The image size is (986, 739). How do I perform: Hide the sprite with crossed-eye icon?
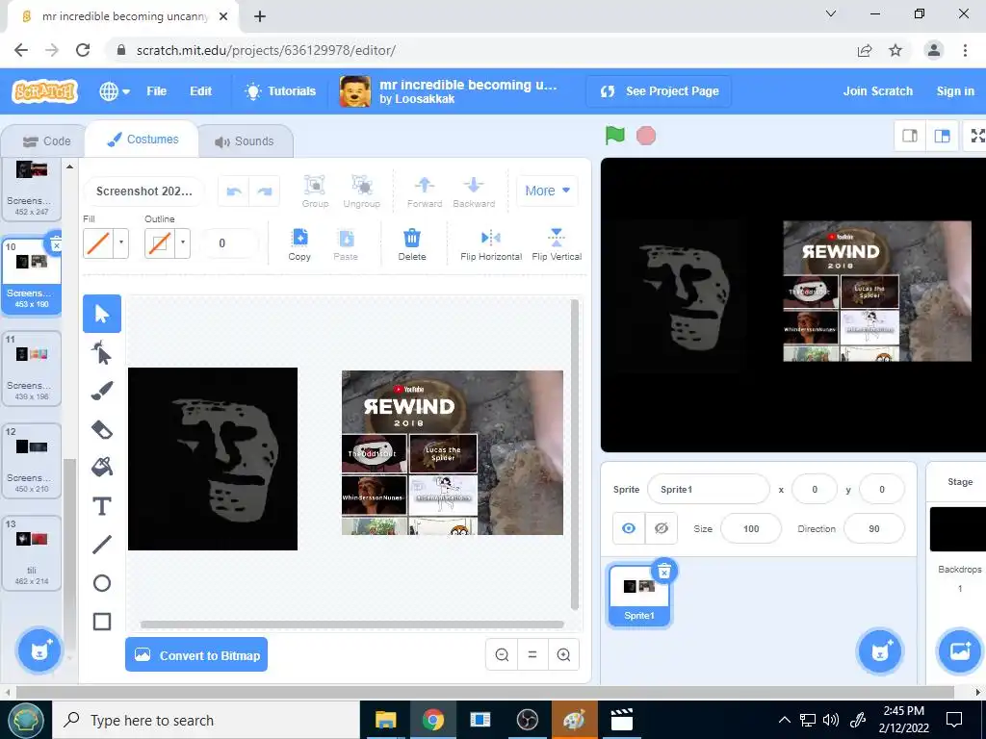click(x=661, y=528)
